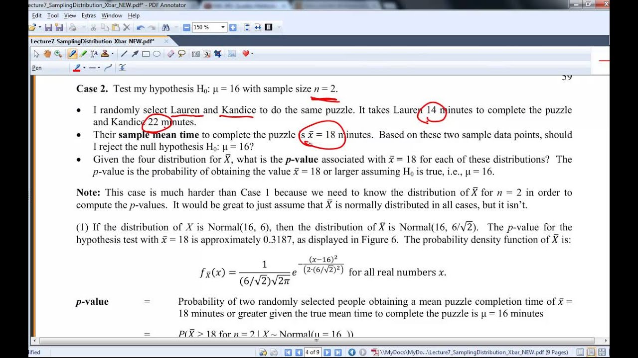Choose the Select arrow tool
Screen dimensions: 638x358
36,54
